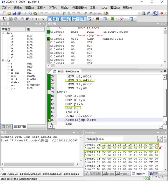Toggle the Watch window button

[74, 19]
